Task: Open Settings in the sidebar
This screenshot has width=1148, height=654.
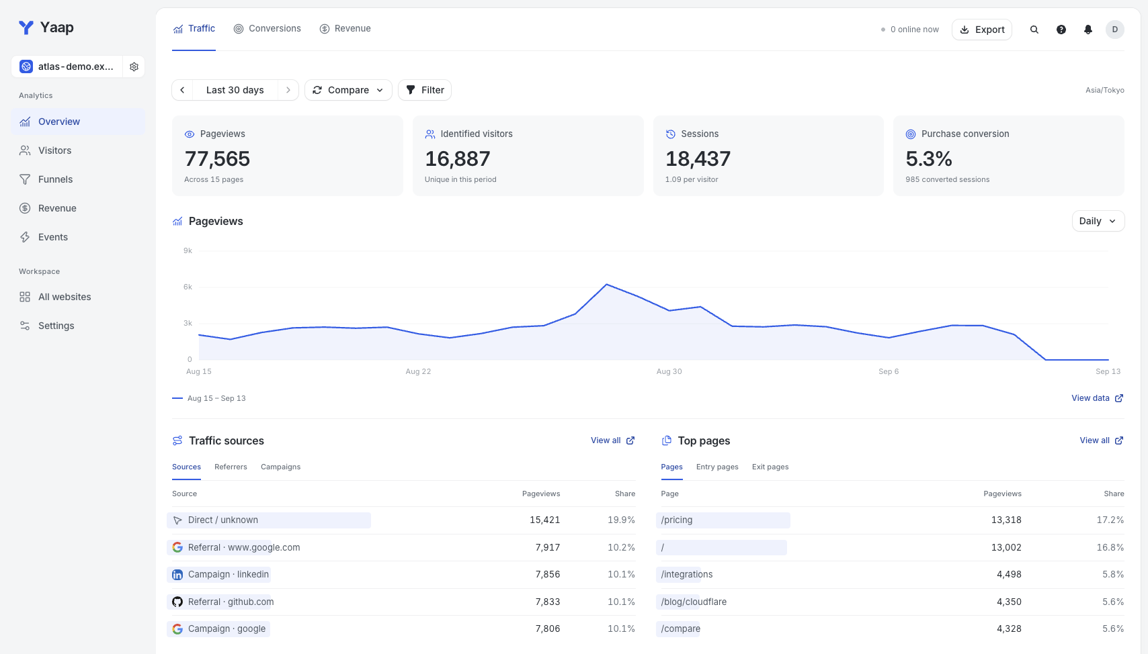Action: [78, 326]
